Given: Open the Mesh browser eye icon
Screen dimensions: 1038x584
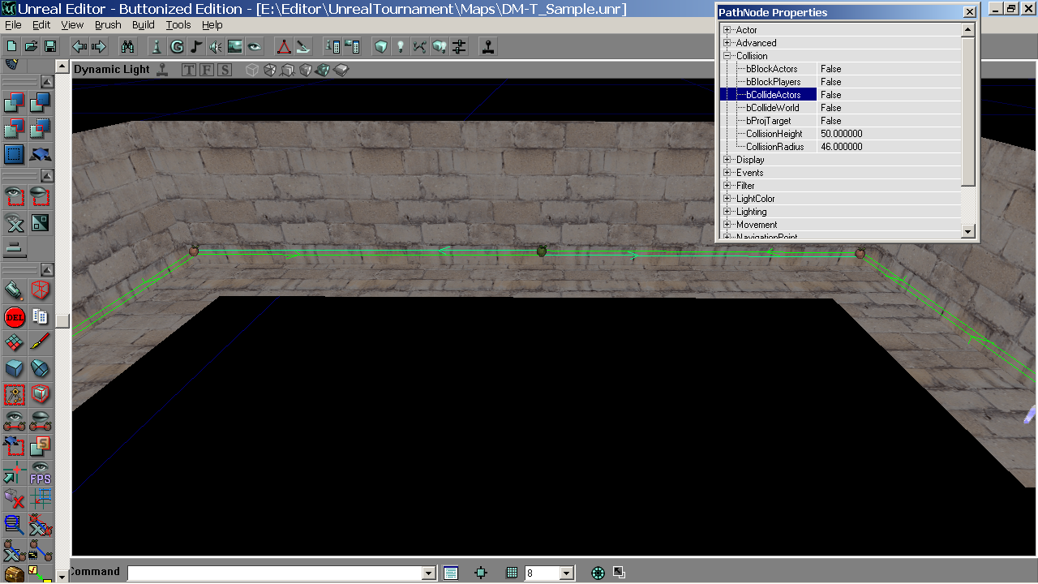Looking at the screenshot, I should pos(255,46).
